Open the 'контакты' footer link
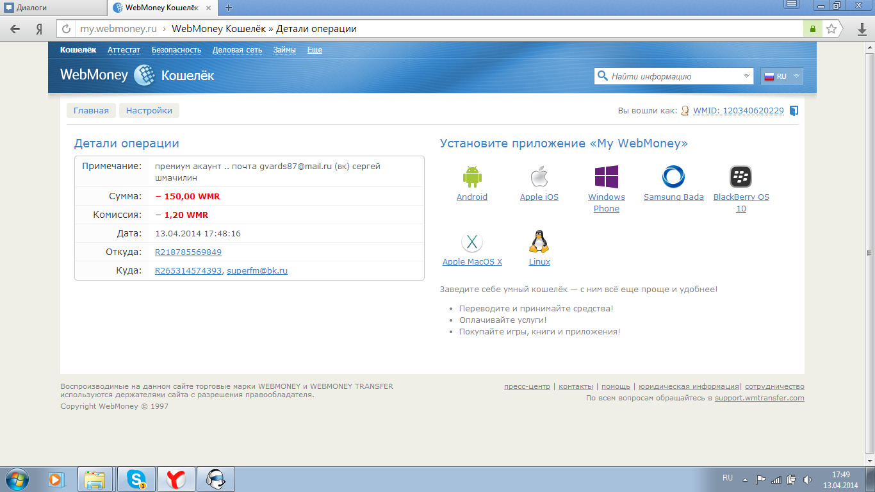Screen dimensions: 875x492 [x=576, y=386]
